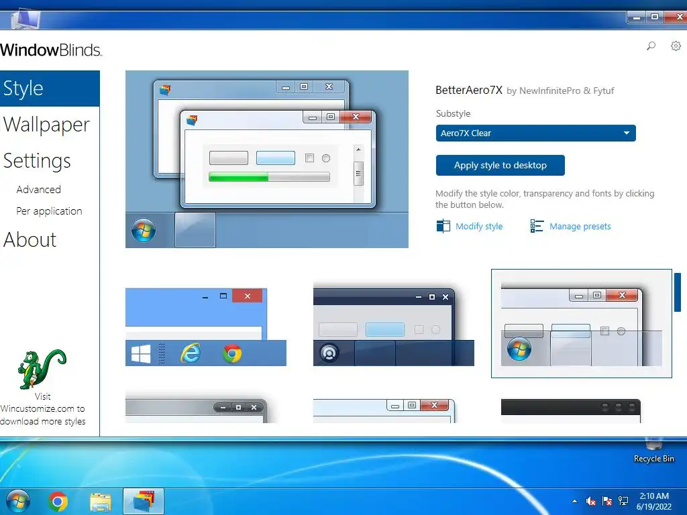Visit Wincustomize.com link text
The image size is (687, 515).
click(x=42, y=408)
